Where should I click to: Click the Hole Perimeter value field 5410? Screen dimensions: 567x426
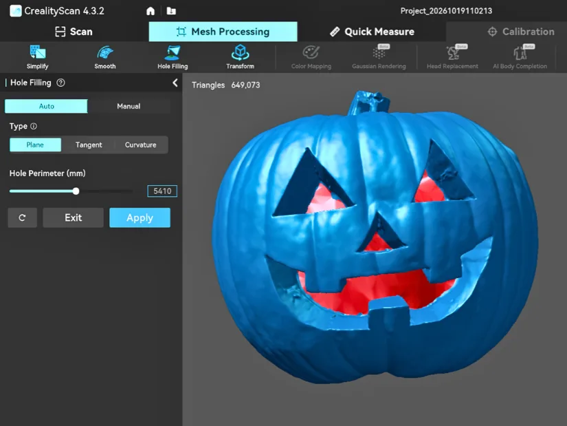click(x=162, y=191)
